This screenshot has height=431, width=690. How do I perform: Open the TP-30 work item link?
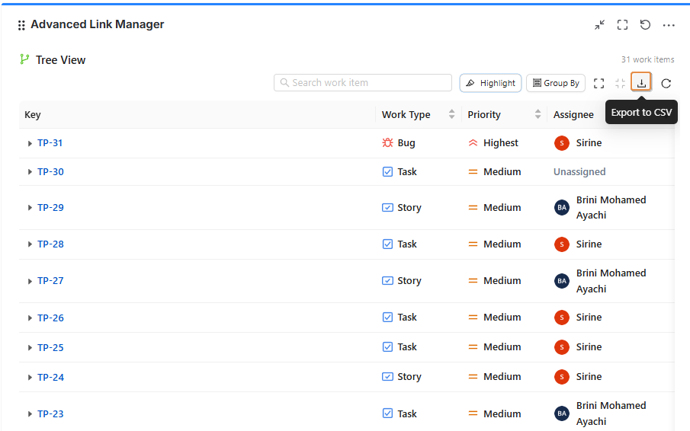50,172
